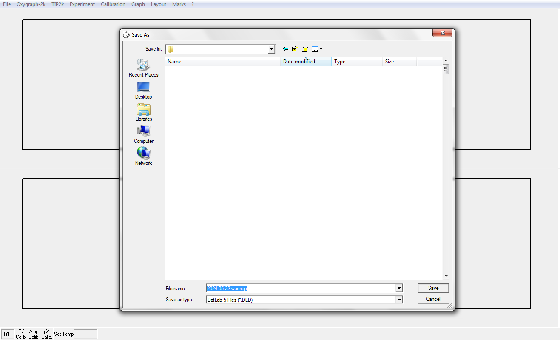Save the file with the Save button
This screenshot has width=560, height=340.
click(x=433, y=288)
